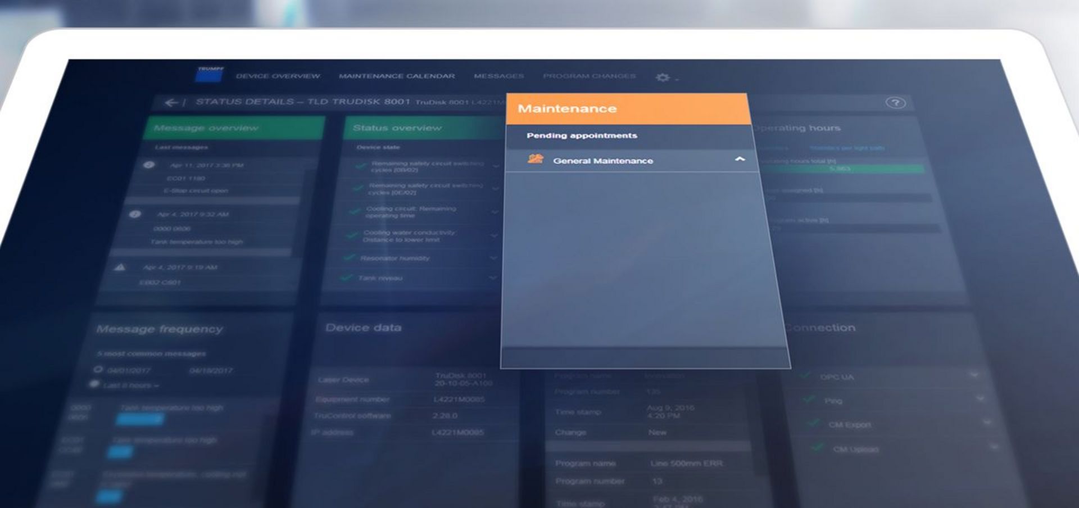
Task: Open the settings gear menu
Action: [663, 77]
